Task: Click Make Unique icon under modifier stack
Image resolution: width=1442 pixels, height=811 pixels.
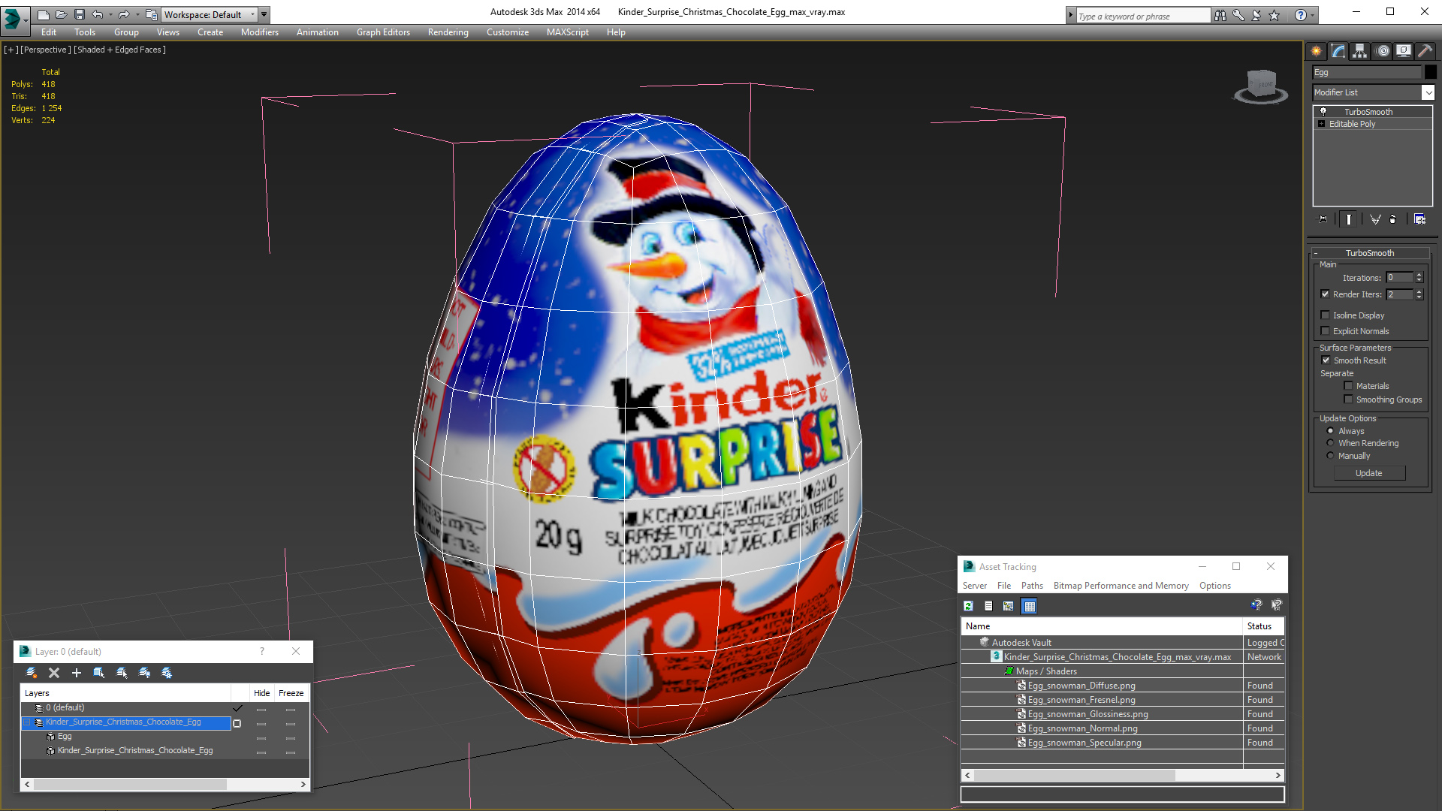Action: [x=1375, y=219]
